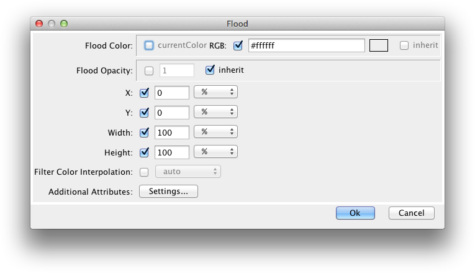This screenshot has width=475, height=273.
Task: Uncheck the Flood Opacity inherit checkbox
Action: point(210,70)
